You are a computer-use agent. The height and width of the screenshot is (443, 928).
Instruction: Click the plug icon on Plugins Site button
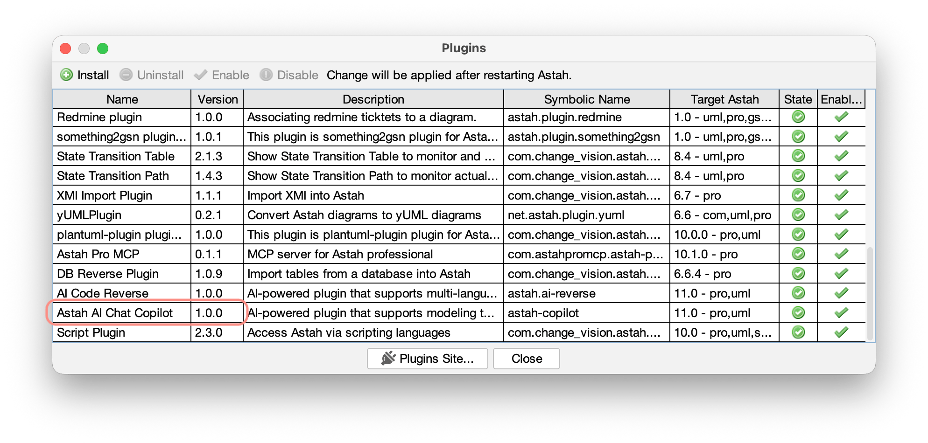[x=387, y=358]
